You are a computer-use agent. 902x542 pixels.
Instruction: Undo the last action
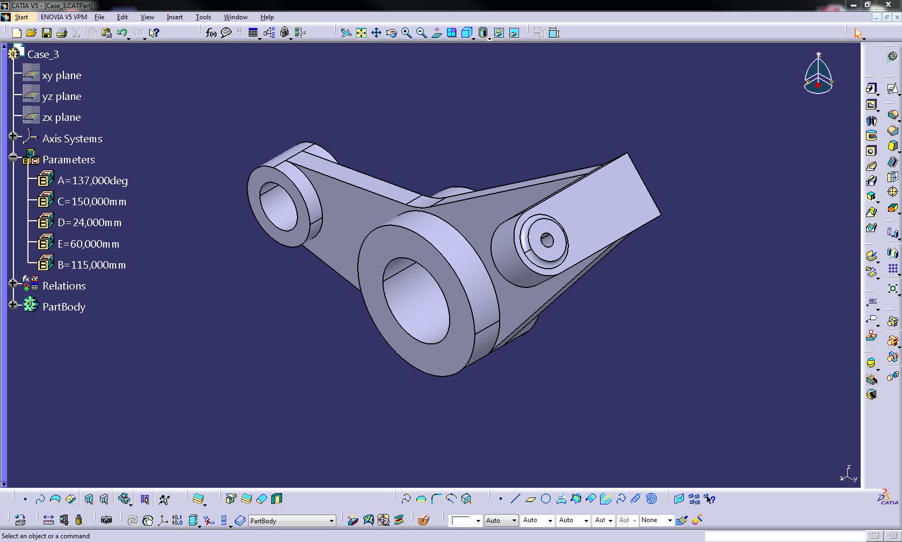[122, 33]
